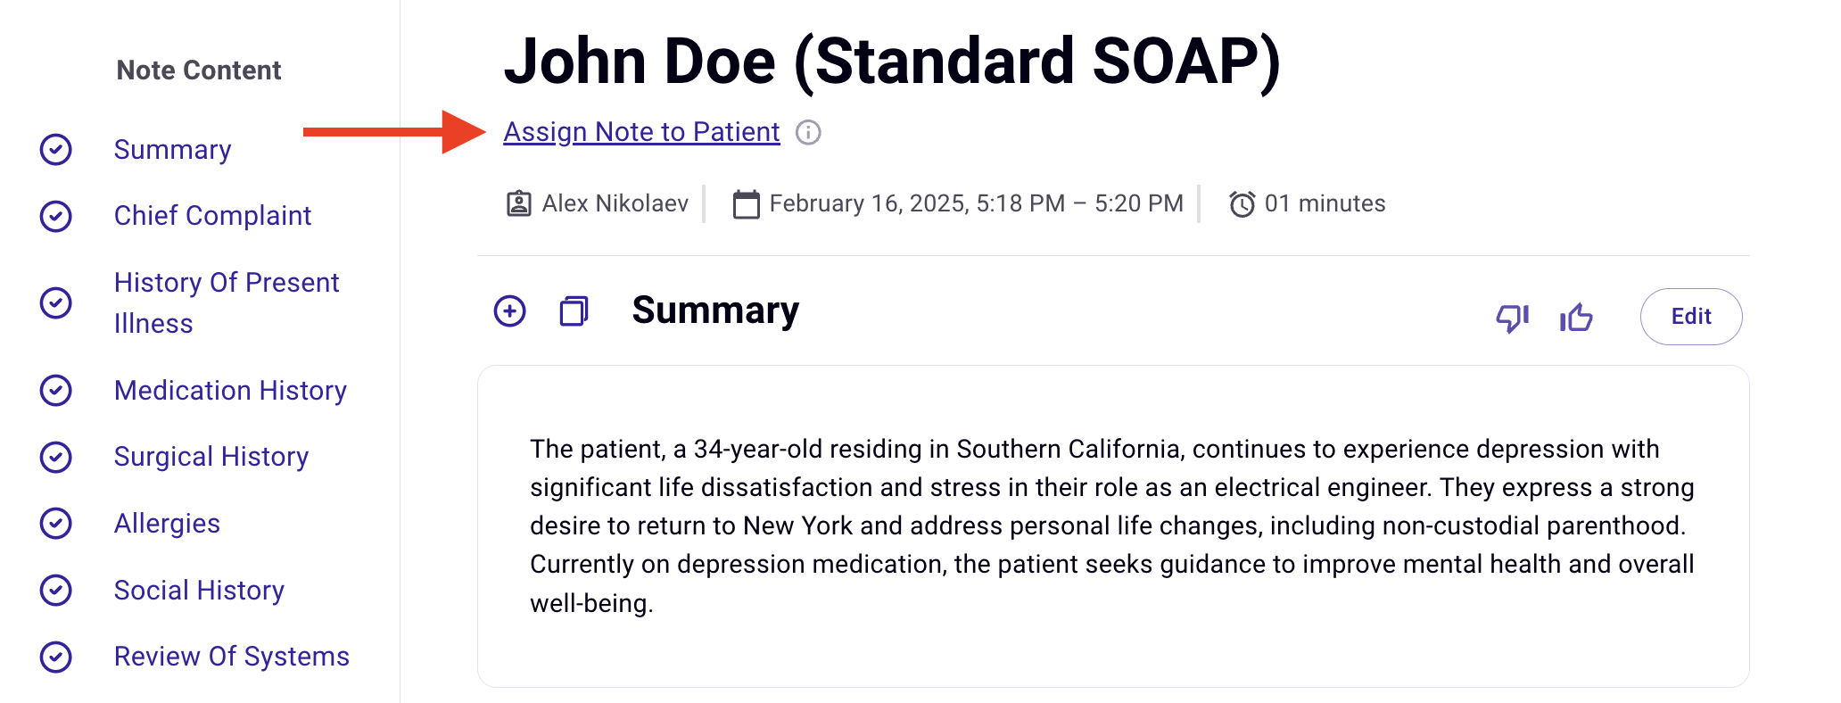Copy the Summary section using copy icon
1841x703 pixels.
pos(574,311)
